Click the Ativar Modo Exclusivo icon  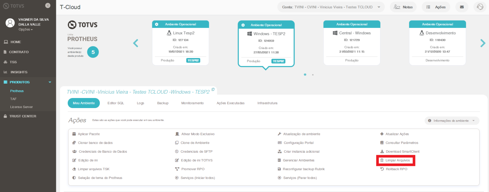pos(177,134)
